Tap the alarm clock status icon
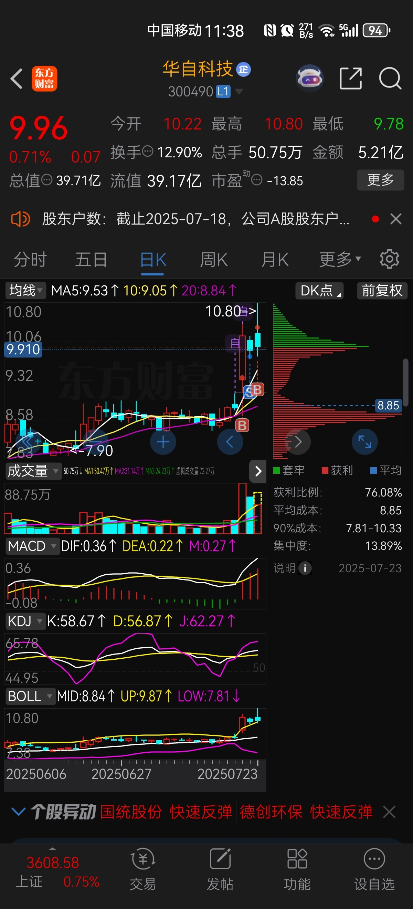The width and height of the screenshot is (413, 909). click(x=287, y=30)
